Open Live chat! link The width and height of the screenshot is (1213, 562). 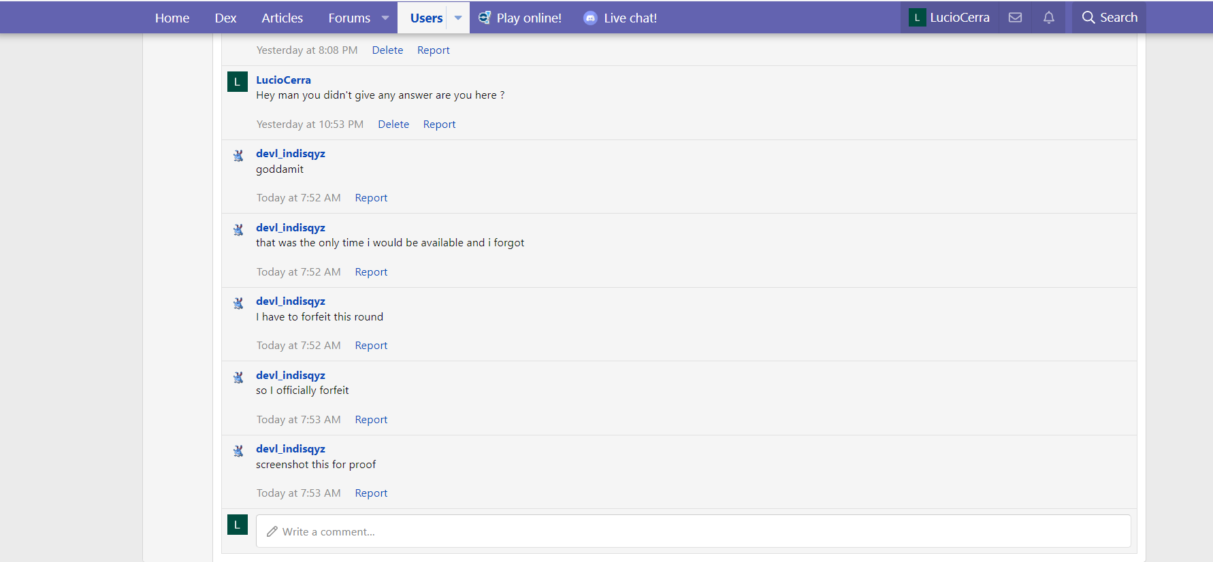(630, 18)
